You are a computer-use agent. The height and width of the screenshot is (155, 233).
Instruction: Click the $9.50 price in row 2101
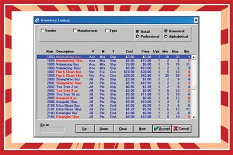click(147, 109)
